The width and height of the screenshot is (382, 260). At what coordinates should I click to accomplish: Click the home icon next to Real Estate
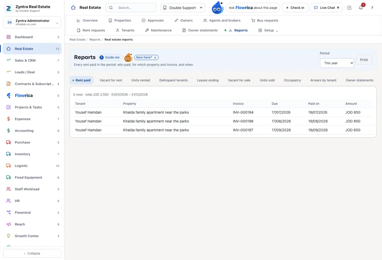point(73,8)
